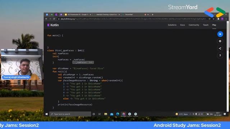
Task: Go back in the browser
Action: pos(46,19)
